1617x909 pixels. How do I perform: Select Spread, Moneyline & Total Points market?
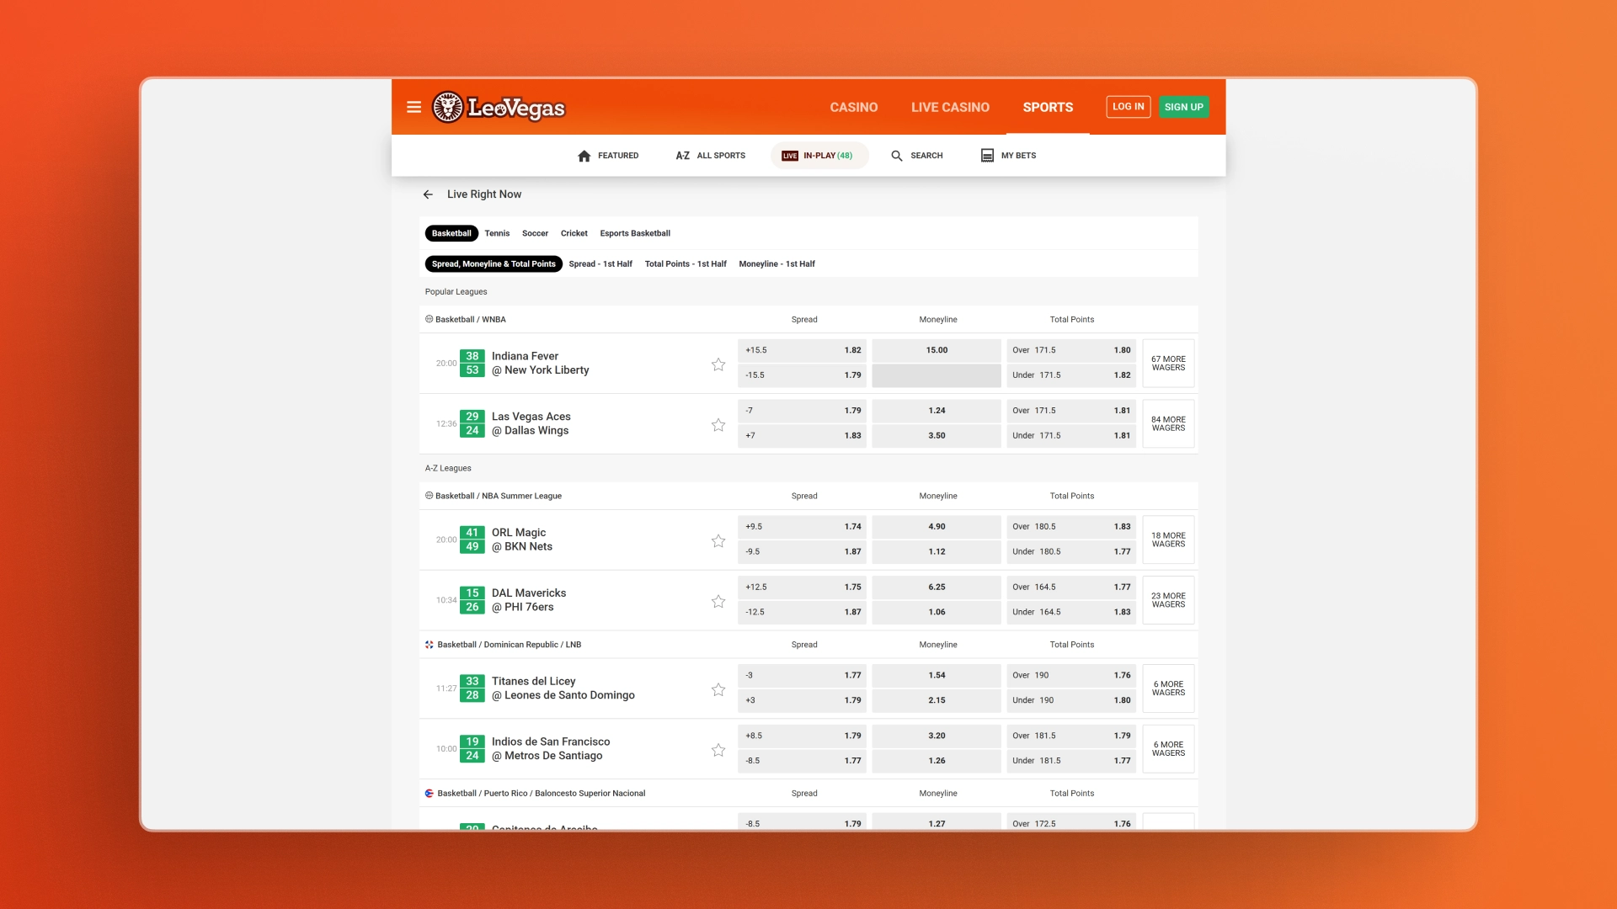(x=494, y=263)
